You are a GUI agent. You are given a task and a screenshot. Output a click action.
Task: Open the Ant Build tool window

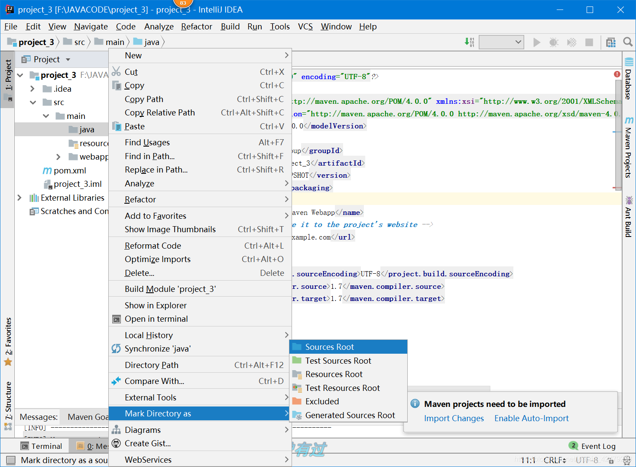pyautogui.click(x=628, y=216)
